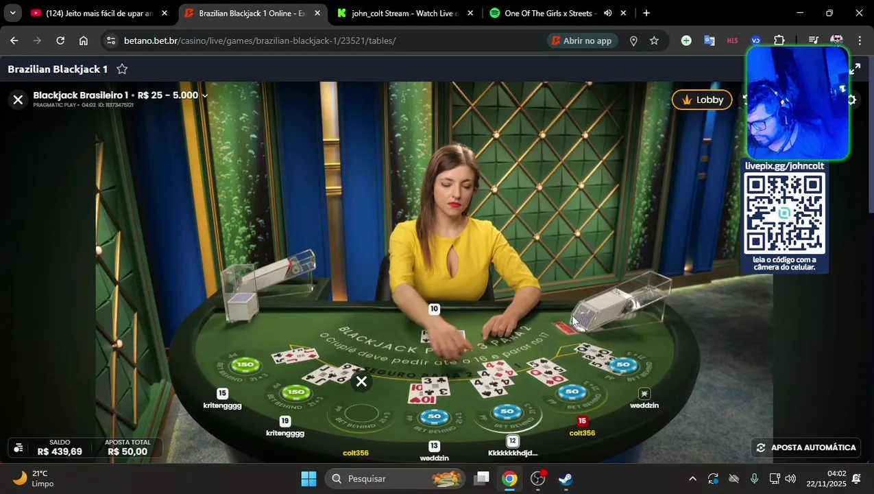Click the dealer's 10 score badge
Viewport: 874px width, 494px height.
pyautogui.click(x=434, y=309)
